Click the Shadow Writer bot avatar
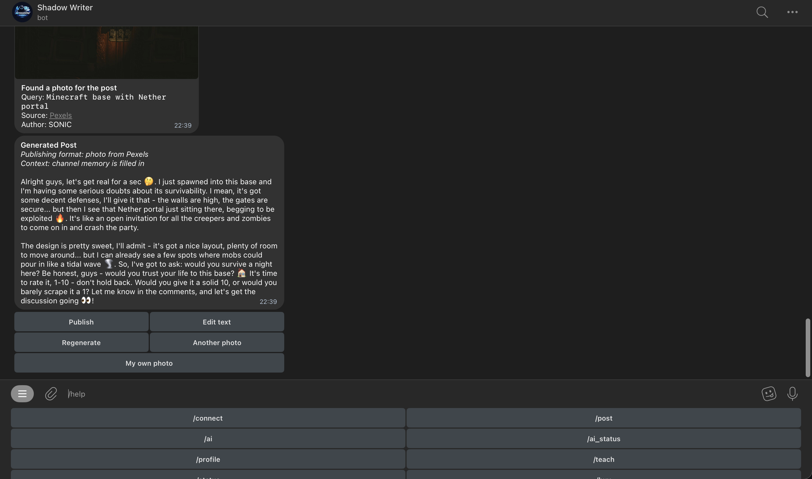Image resolution: width=812 pixels, height=479 pixels. 22,12
